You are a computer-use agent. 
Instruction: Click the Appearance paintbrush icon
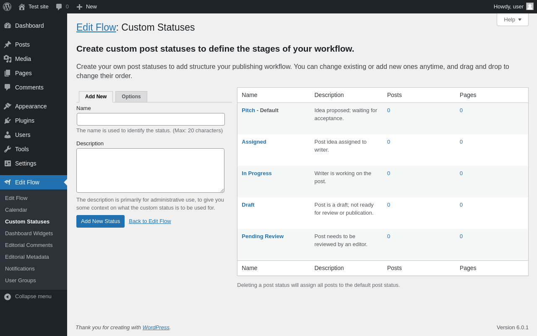point(8,106)
